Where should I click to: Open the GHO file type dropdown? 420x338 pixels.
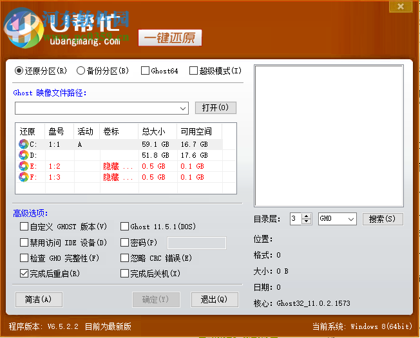[351, 219]
